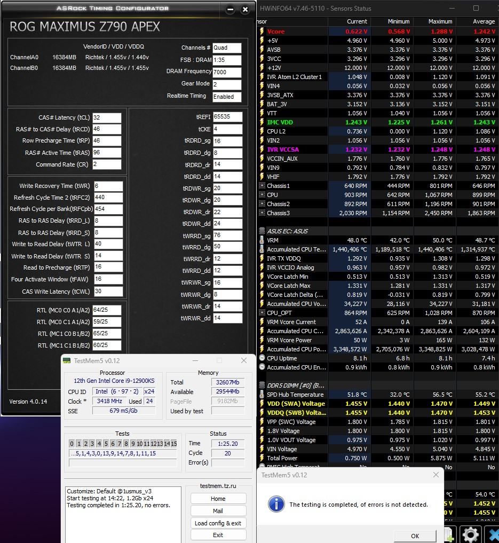499x543 pixels.
Task: Click the Gear Mode field
Action: click(227, 84)
